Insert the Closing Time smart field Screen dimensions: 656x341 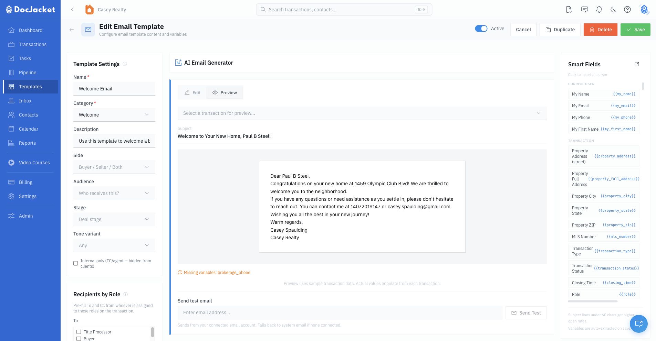pyautogui.click(x=604, y=283)
